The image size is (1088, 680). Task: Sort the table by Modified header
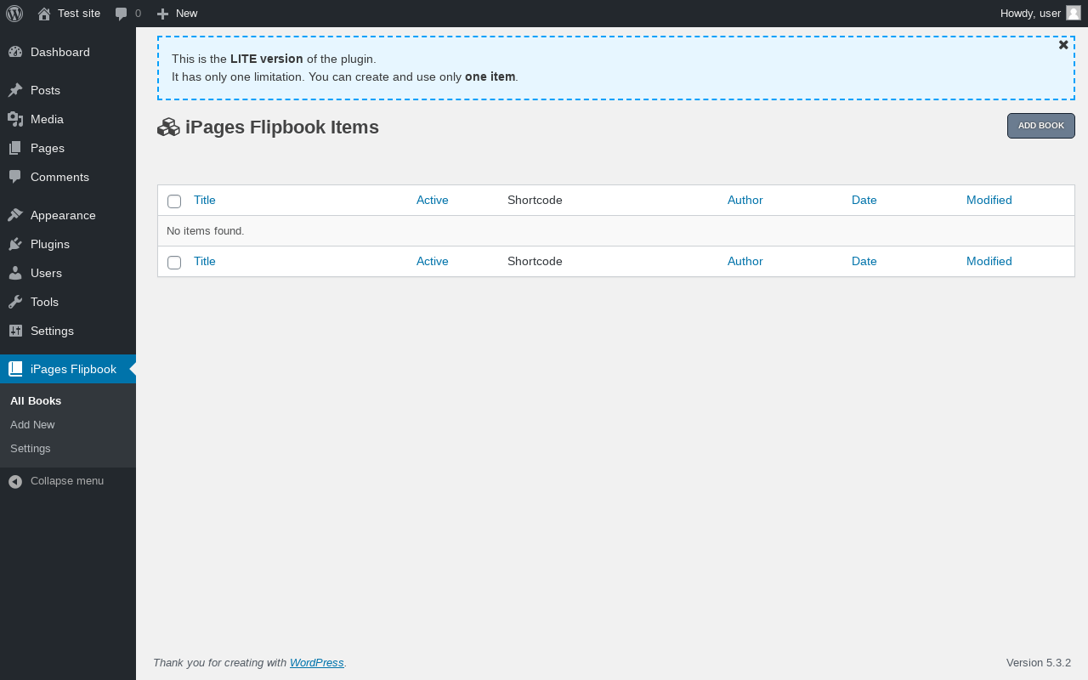(989, 201)
